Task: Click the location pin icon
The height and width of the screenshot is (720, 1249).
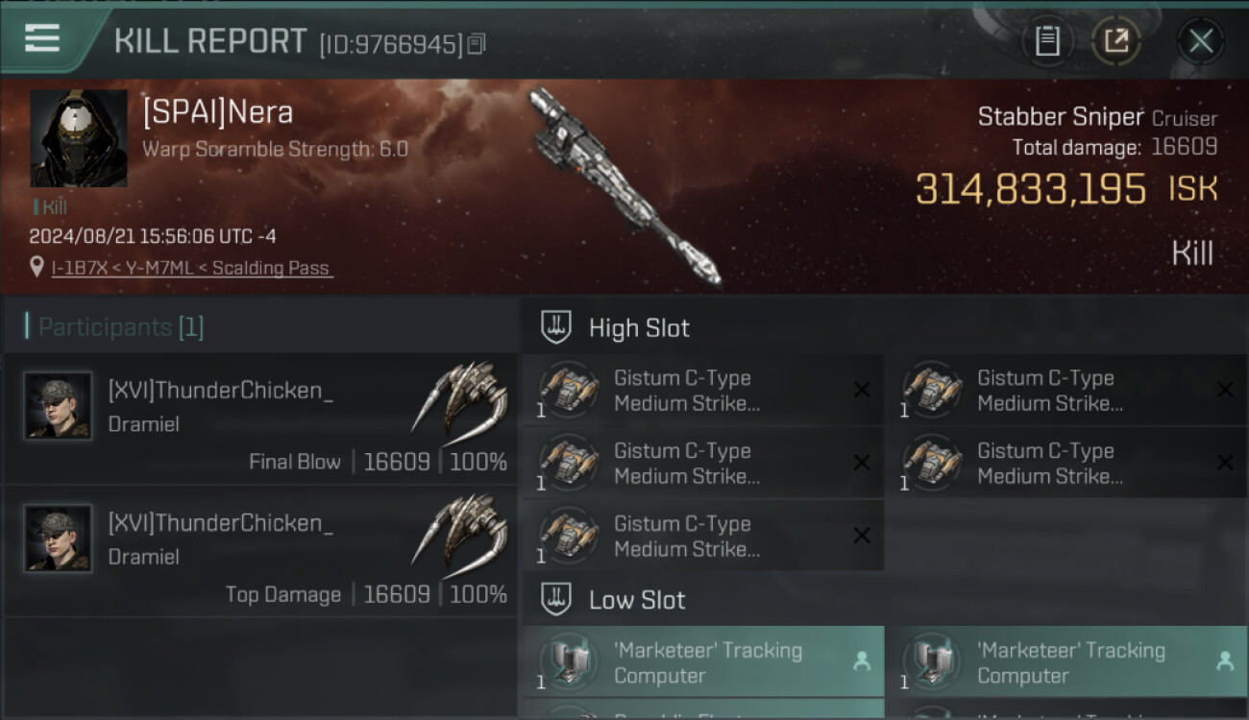Action: click(x=37, y=267)
